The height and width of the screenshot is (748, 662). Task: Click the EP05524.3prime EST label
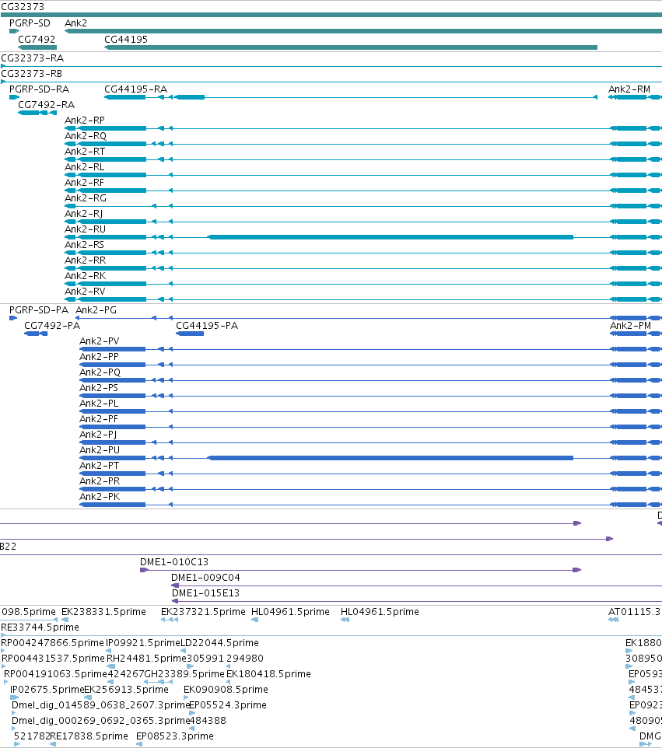tap(228, 705)
